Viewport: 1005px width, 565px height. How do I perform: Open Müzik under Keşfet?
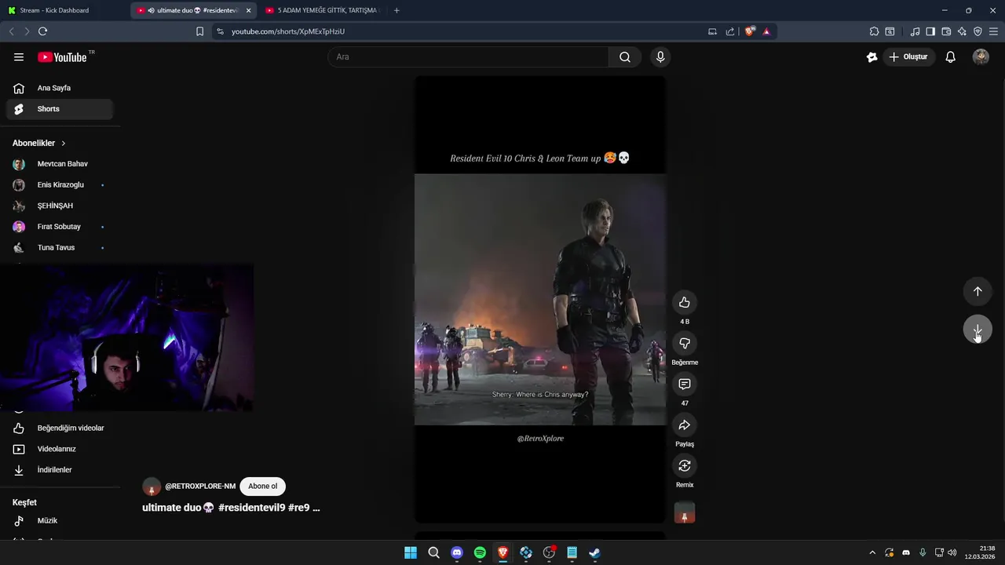coord(60,520)
